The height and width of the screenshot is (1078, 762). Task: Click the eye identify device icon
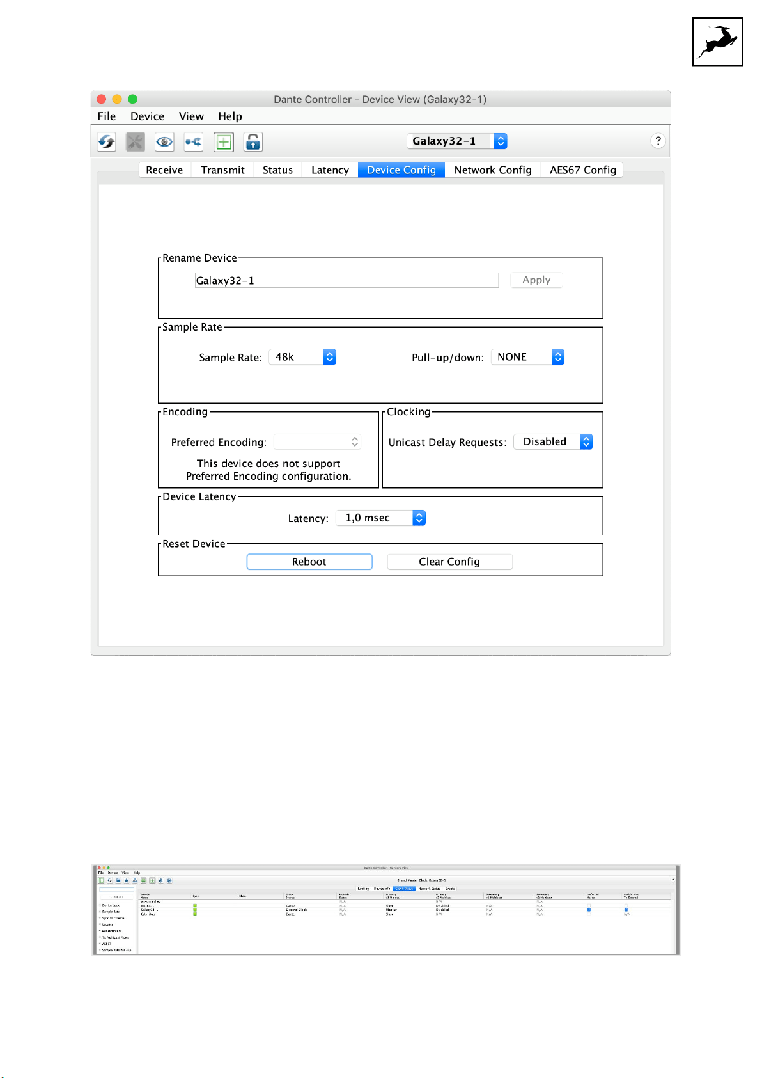pyautogui.click(x=164, y=141)
